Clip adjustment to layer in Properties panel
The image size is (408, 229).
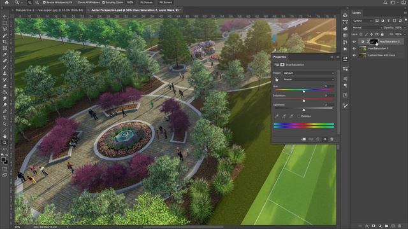coord(303,139)
